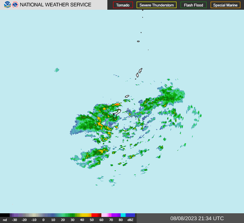
Task: Select the Flash Flood legend box
Action: click(194, 5)
